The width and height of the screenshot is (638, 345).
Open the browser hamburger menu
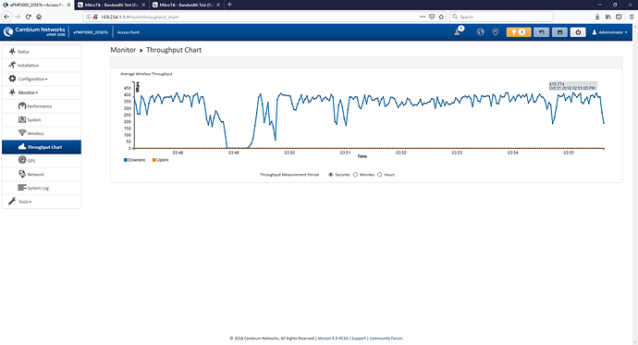tap(632, 17)
